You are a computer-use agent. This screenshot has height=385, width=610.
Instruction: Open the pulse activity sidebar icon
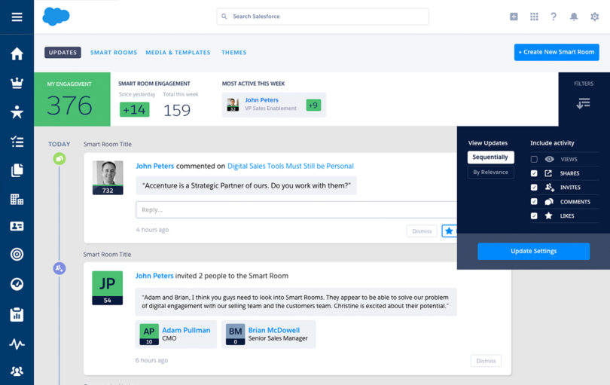(x=17, y=344)
